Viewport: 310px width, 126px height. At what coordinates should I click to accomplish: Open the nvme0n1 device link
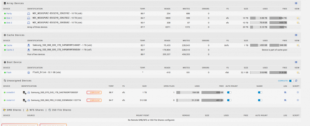click(x=11, y=93)
